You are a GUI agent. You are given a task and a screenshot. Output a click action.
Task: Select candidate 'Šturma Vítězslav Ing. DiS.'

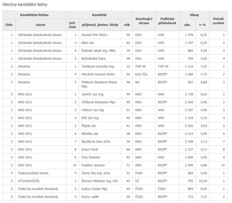click(100, 181)
